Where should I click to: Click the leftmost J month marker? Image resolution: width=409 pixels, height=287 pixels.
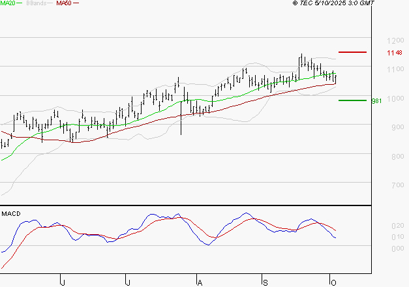63,282
